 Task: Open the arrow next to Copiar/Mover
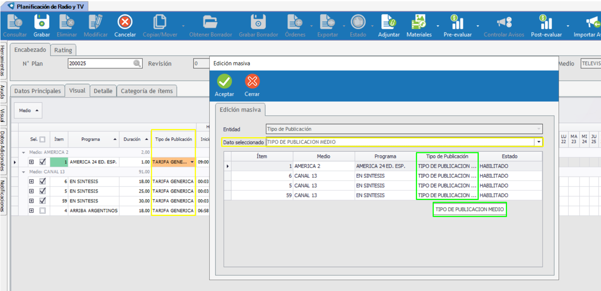pyautogui.click(x=183, y=26)
